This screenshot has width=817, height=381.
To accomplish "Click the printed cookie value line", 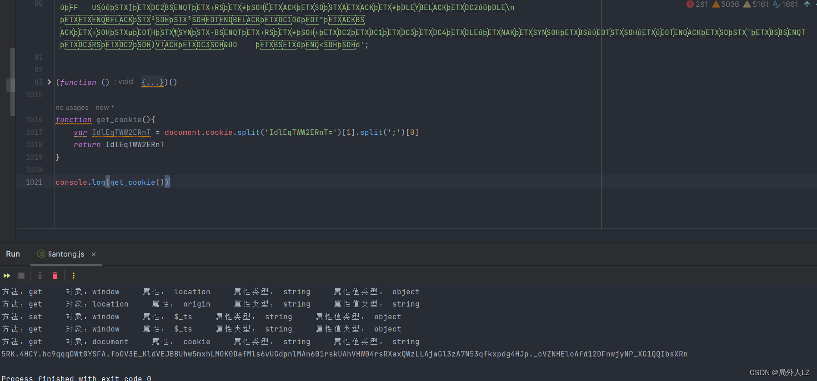I will coord(345,354).
